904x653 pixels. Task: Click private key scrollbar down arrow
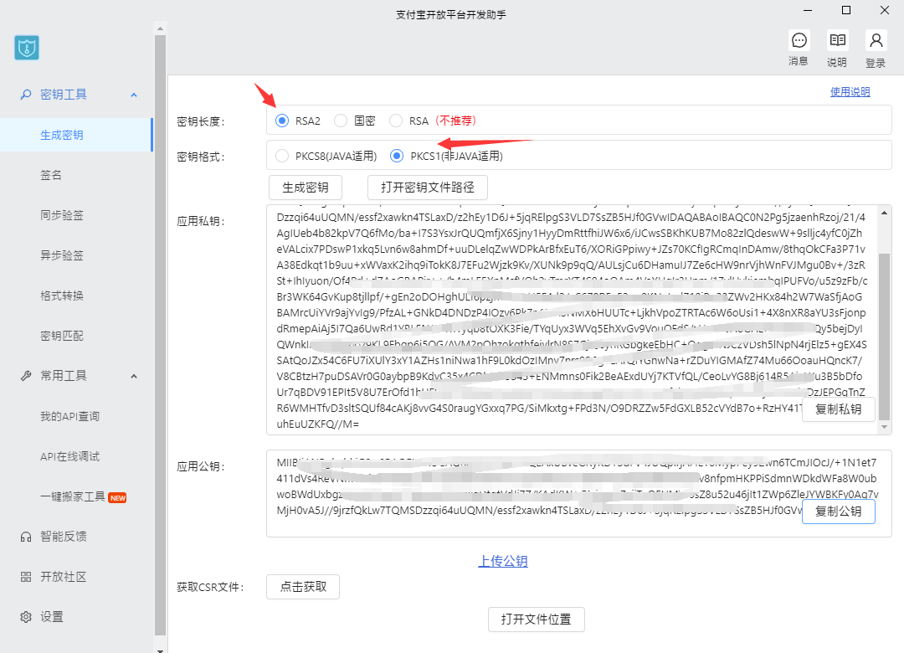[885, 427]
